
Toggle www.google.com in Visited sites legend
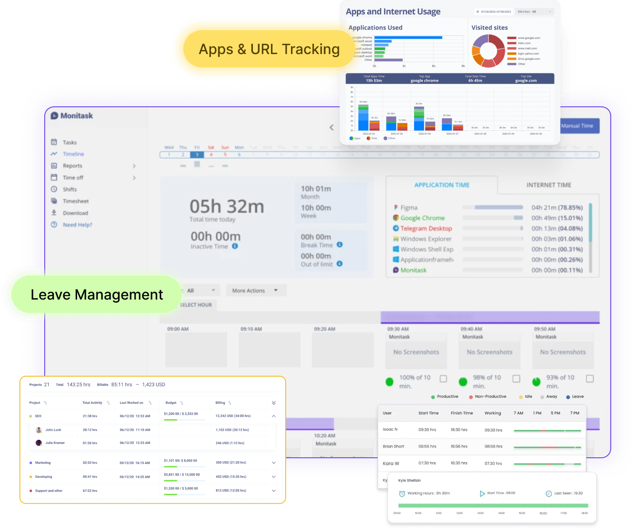(x=524, y=38)
